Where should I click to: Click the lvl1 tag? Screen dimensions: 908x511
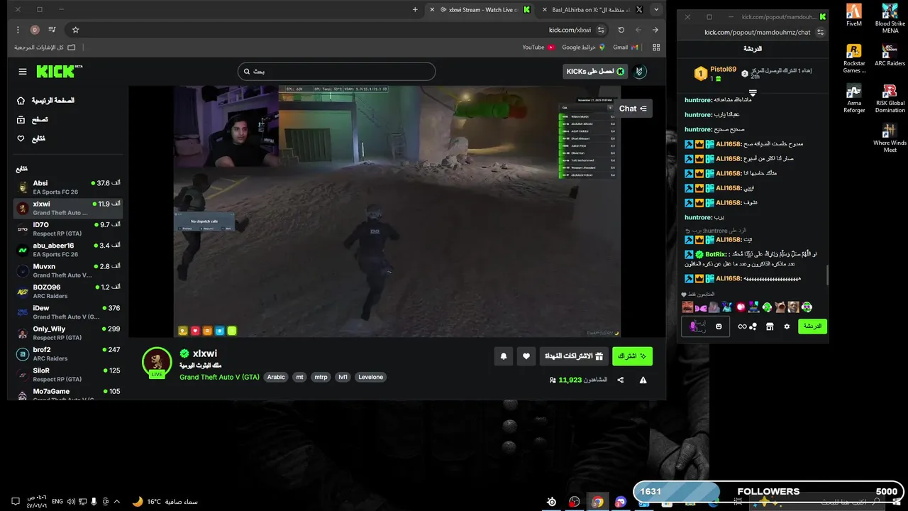click(343, 377)
